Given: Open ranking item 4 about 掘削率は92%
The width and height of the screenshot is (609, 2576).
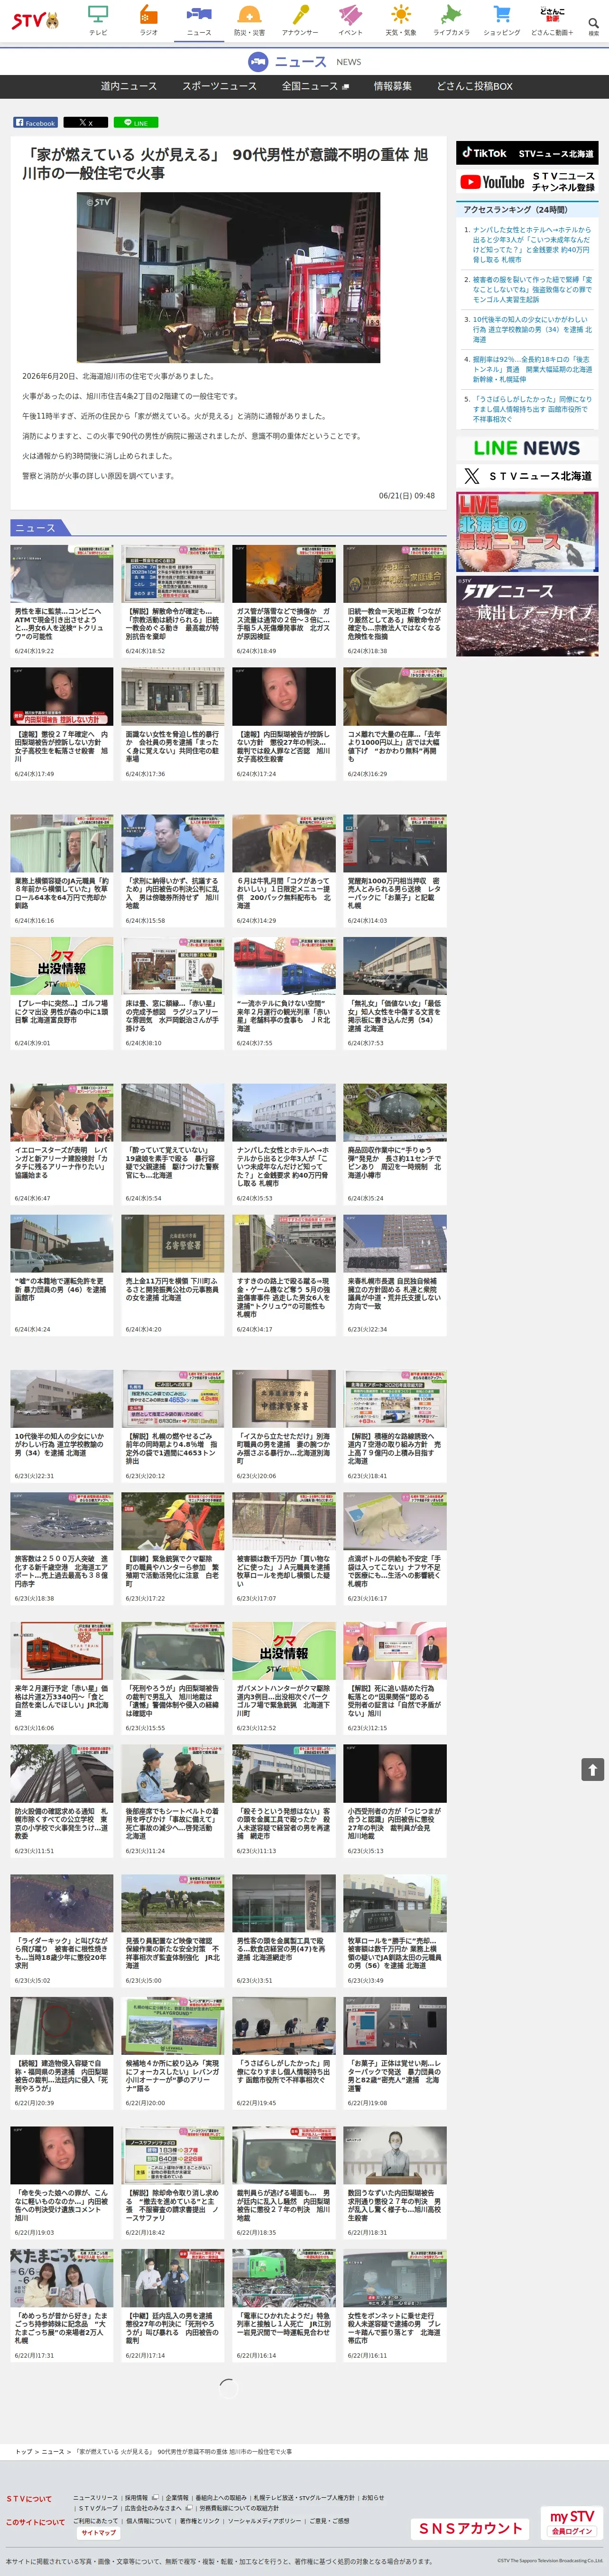Looking at the screenshot, I should pos(532,369).
